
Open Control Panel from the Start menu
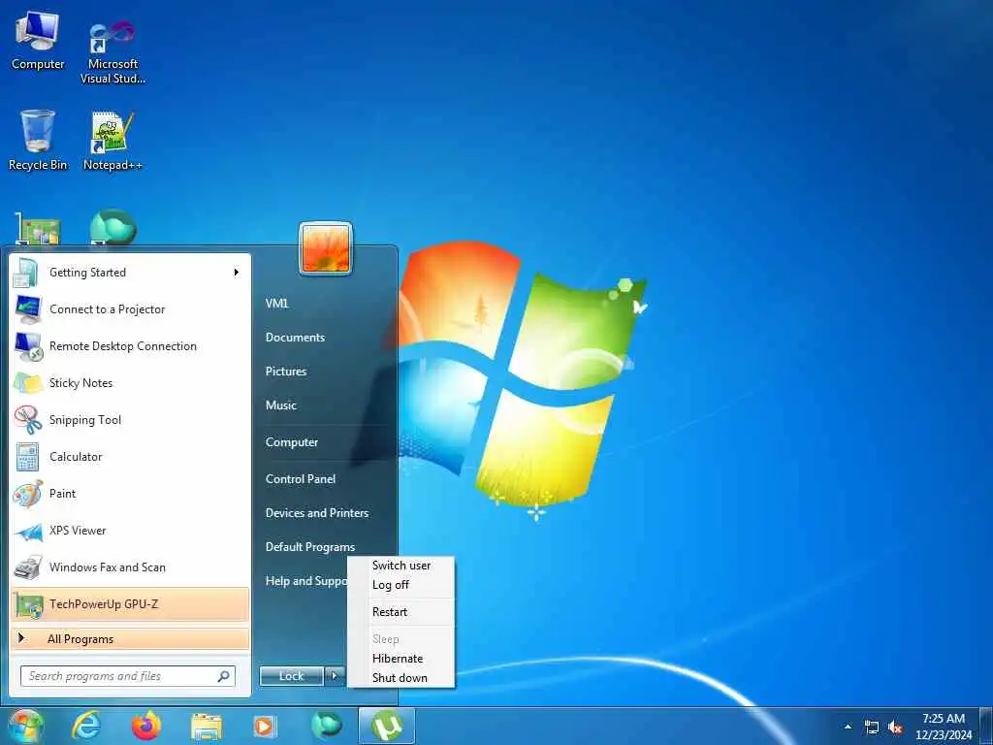click(x=301, y=479)
